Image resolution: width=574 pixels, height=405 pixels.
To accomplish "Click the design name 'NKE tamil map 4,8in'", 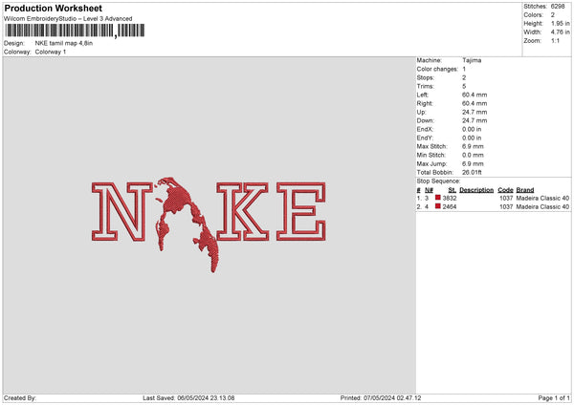I will 64,43.
